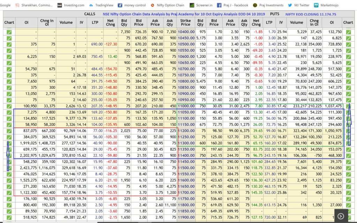357x223 pixels.
Task: Open calls chart icon for 11800.00 strike row
Action: 9,205
